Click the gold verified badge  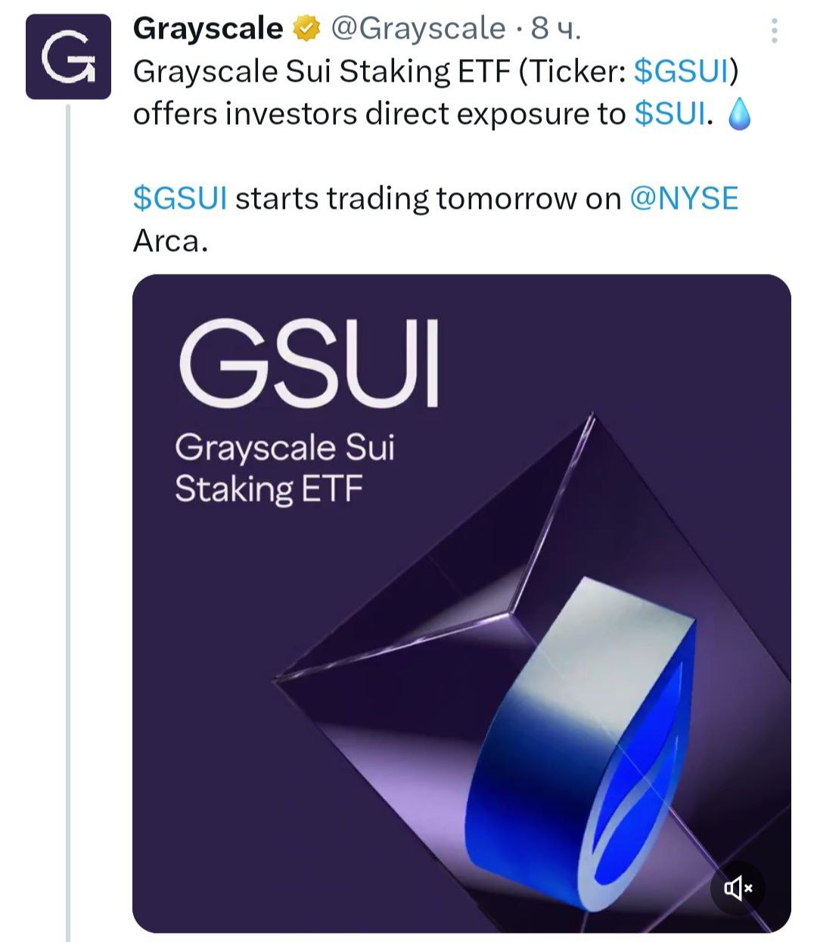(305, 30)
